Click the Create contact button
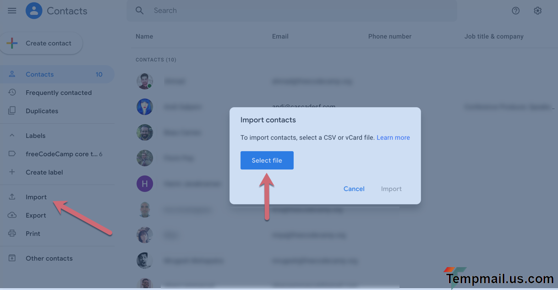The height and width of the screenshot is (290, 558). 42,44
